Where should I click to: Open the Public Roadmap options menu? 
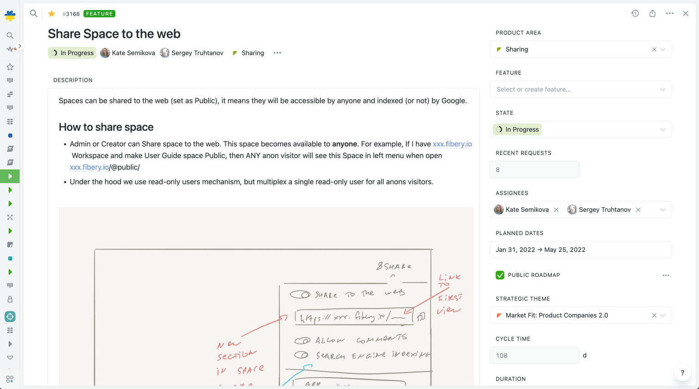[666, 275]
